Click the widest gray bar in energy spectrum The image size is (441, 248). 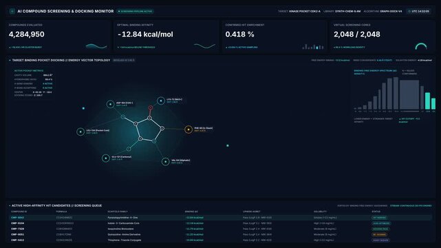click(x=409, y=94)
